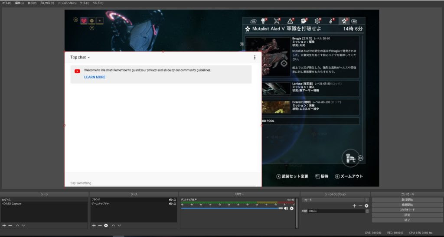Toggle lock on the ブラウザ source

(x=174, y=200)
